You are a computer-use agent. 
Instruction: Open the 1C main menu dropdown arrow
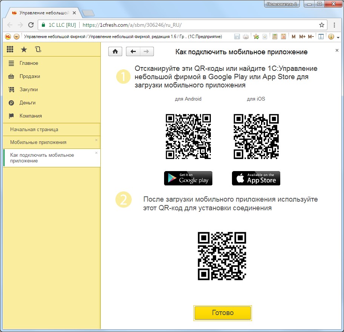click(17, 37)
